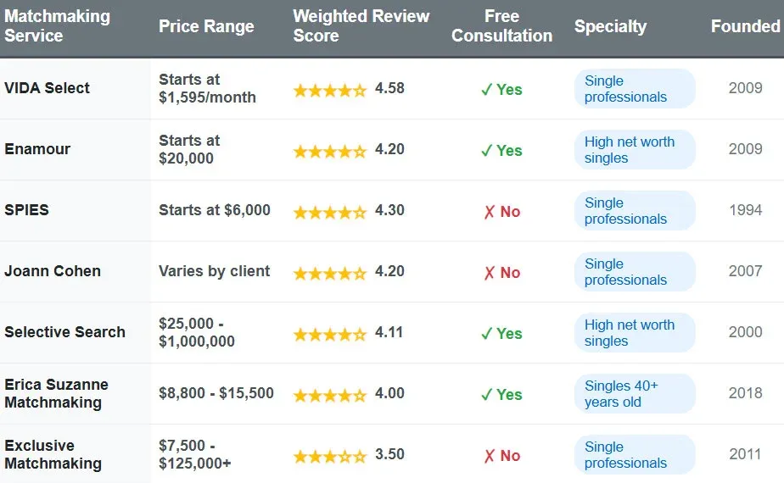The image size is (784, 483).
Task: Open the VIDA Select service name
Action: [x=47, y=88]
